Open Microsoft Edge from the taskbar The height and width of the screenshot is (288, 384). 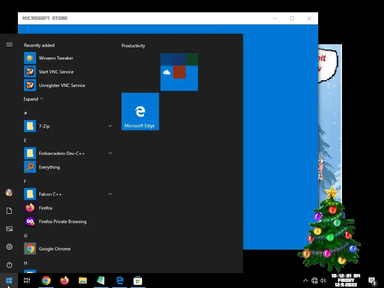tap(120, 280)
